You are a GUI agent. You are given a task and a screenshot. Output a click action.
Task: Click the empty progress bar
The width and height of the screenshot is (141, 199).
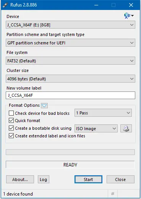coord(70,152)
